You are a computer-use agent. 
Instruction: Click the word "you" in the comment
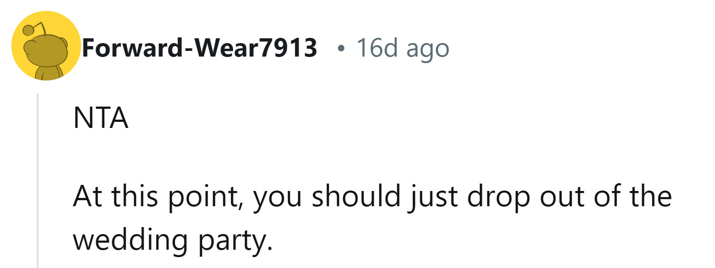click(x=277, y=198)
